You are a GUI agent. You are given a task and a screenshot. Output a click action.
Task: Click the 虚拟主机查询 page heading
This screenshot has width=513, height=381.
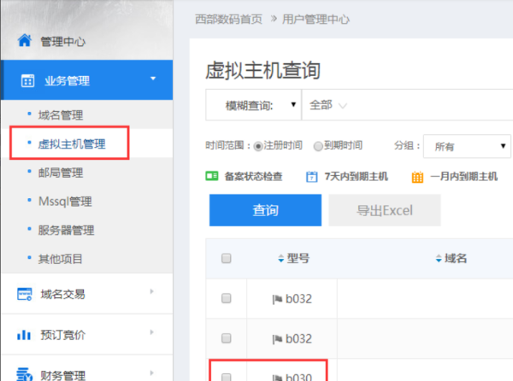pyautogui.click(x=262, y=70)
